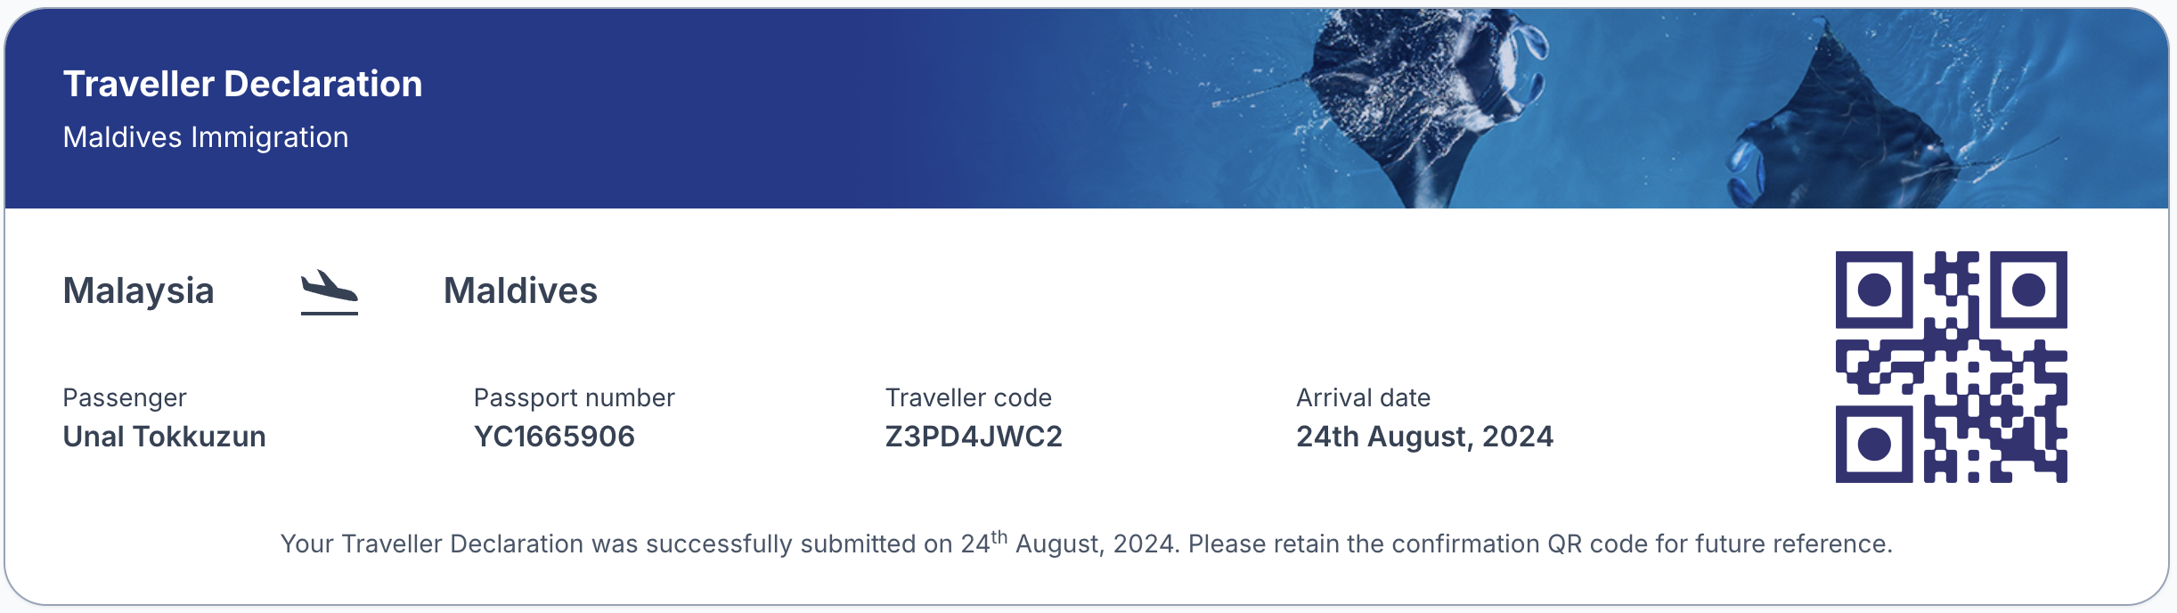Click the Maldives Immigration subtitle

point(206,137)
